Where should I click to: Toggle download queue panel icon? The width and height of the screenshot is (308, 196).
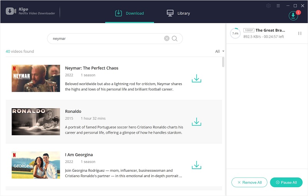293,15
